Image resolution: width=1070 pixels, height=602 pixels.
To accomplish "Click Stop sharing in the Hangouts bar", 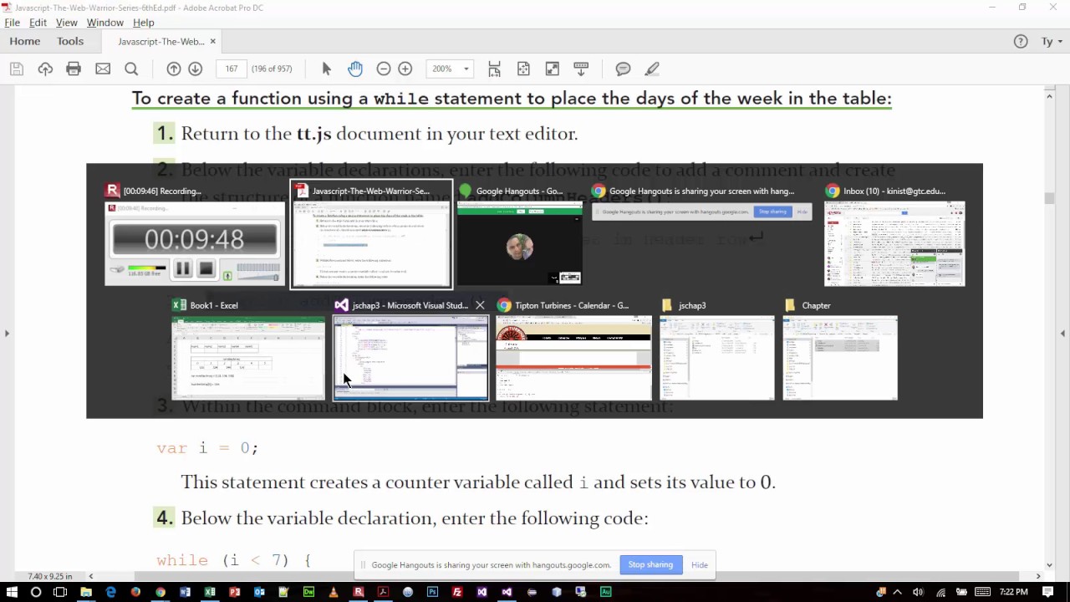I will [x=650, y=565].
